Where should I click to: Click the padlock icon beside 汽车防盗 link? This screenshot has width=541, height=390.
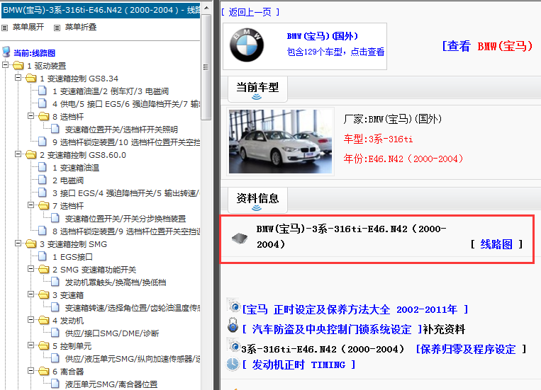[233, 325]
